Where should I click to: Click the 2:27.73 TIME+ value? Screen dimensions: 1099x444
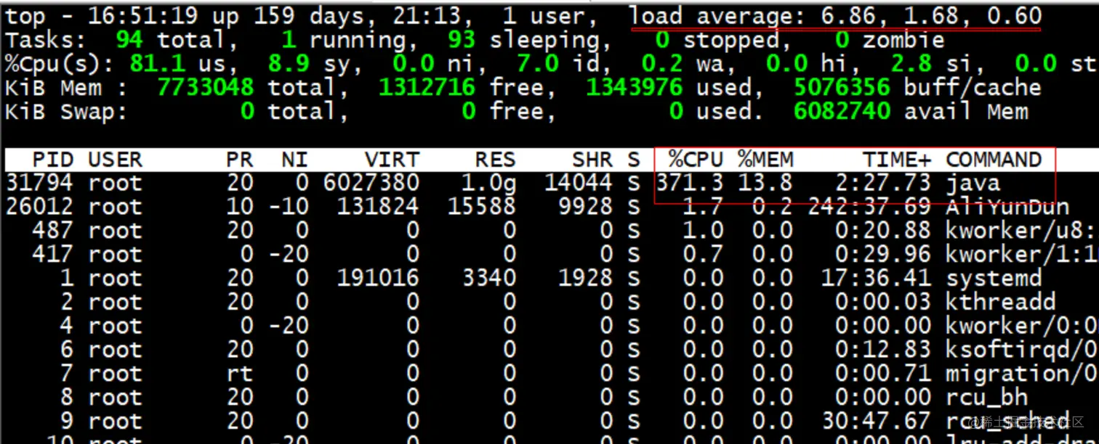883,183
